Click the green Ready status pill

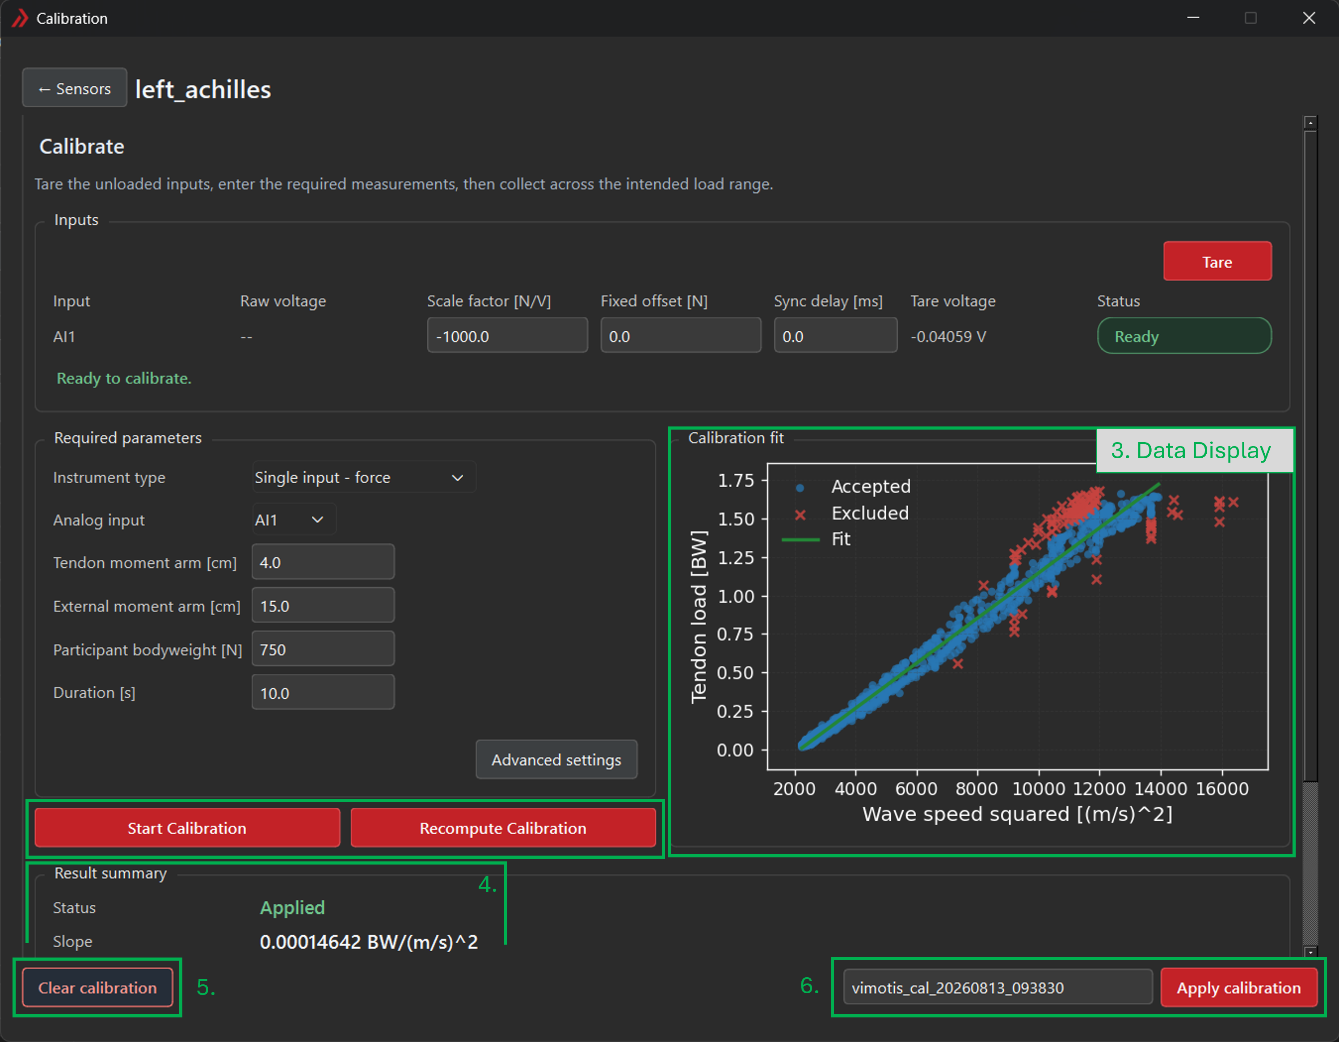click(x=1184, y=336)
